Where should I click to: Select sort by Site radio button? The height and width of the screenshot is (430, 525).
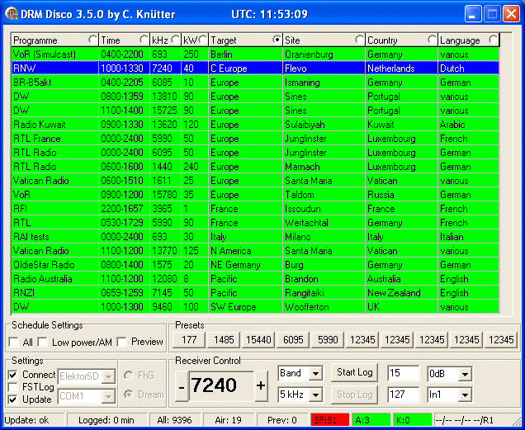[360, 40]
